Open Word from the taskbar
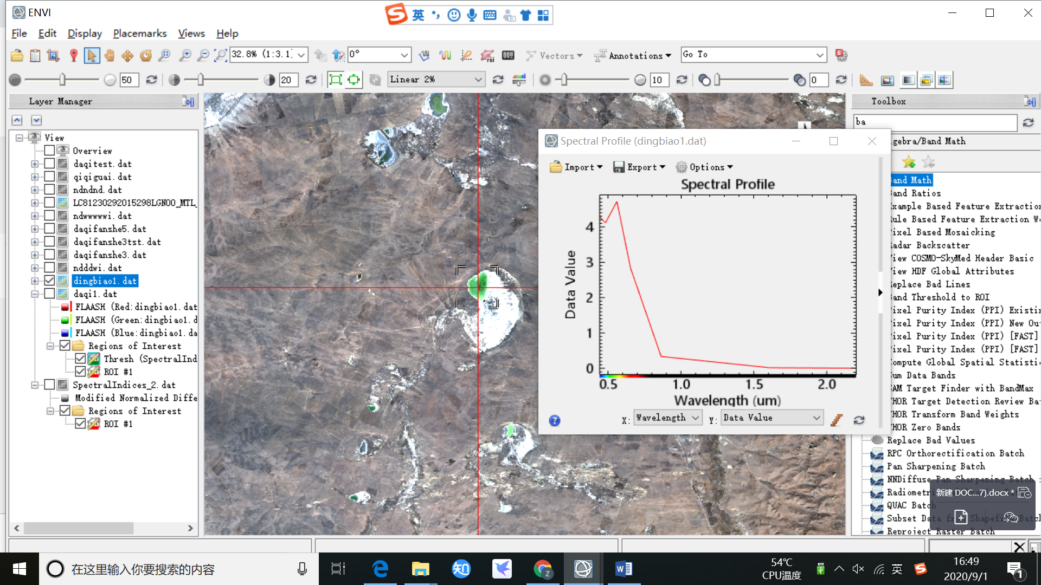The image size is (1041, 585). [624, 569]
